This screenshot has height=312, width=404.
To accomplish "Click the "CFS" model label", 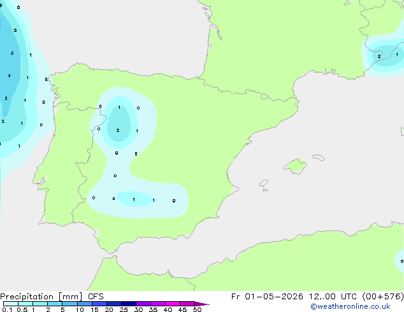I will 96,297.
